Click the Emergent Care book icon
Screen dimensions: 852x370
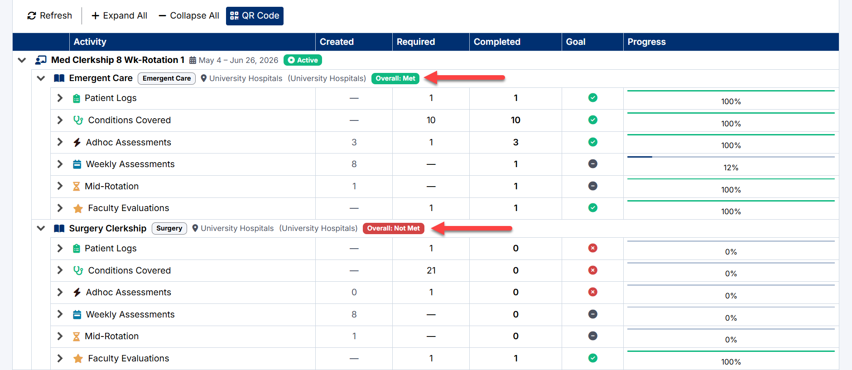click(x=59, y=78)
